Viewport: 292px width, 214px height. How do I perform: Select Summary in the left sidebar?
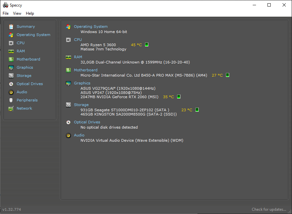26,27
